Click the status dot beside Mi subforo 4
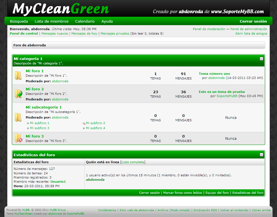 click(84, 128)
